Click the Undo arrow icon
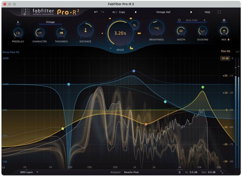242x176 pixels. (96, 12)
